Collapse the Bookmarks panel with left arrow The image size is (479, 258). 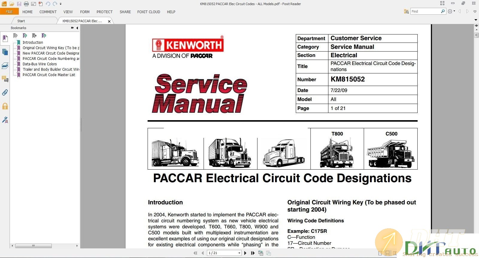point(77,28)
